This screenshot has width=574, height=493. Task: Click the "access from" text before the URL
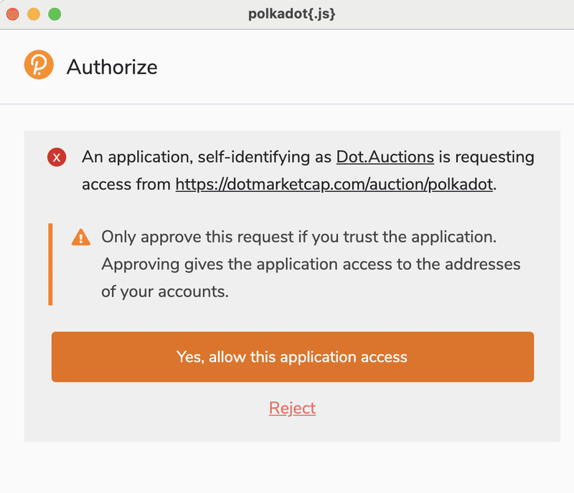point(126,184)
